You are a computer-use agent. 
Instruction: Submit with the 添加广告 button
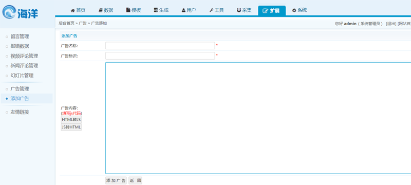pyautogui.click(x=116, y=180)
